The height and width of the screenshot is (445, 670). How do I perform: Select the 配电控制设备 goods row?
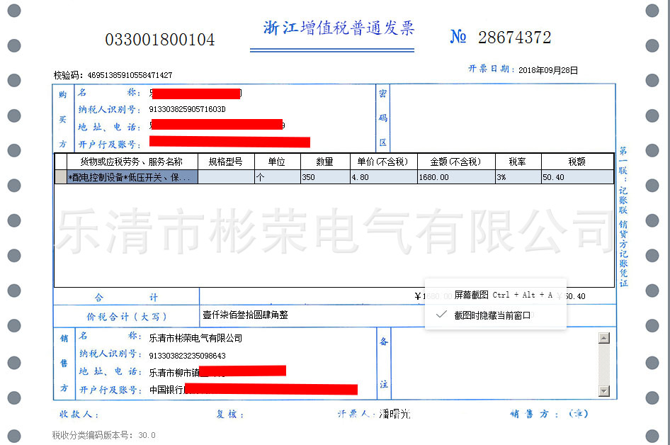127,176
